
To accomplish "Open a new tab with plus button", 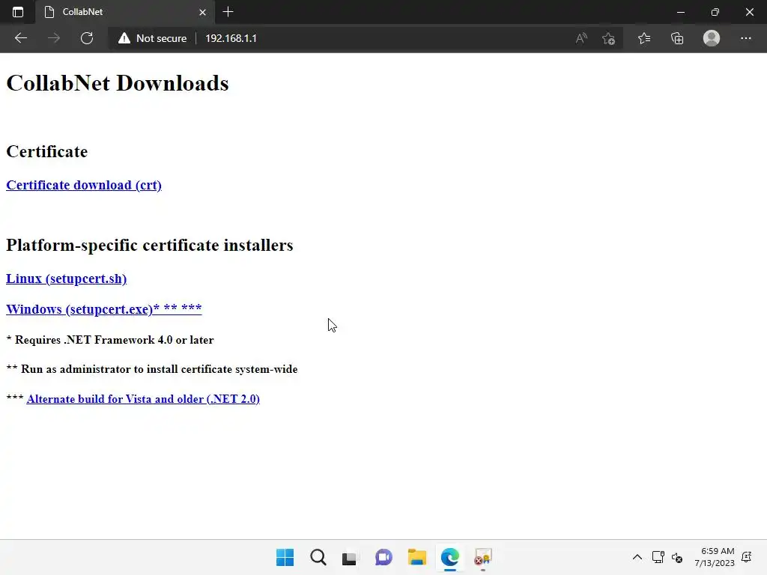I will pos(228,12).
